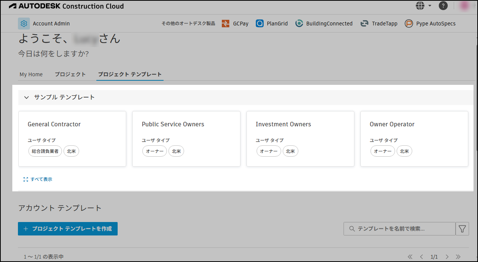478x262 pixels.
Task: Open the language globe menu
Action: point(420,6)
